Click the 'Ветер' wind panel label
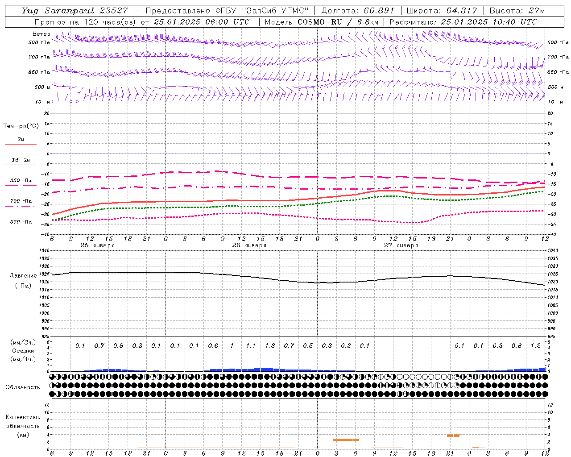 [x=41, y=34]
